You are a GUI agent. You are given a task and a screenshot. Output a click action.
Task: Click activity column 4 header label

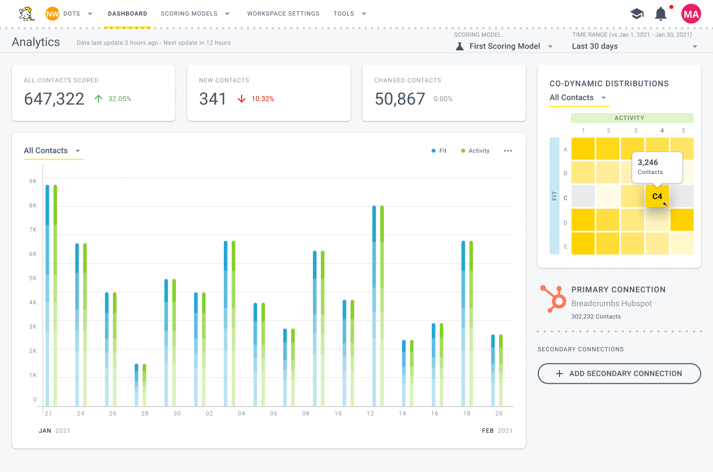662,131
